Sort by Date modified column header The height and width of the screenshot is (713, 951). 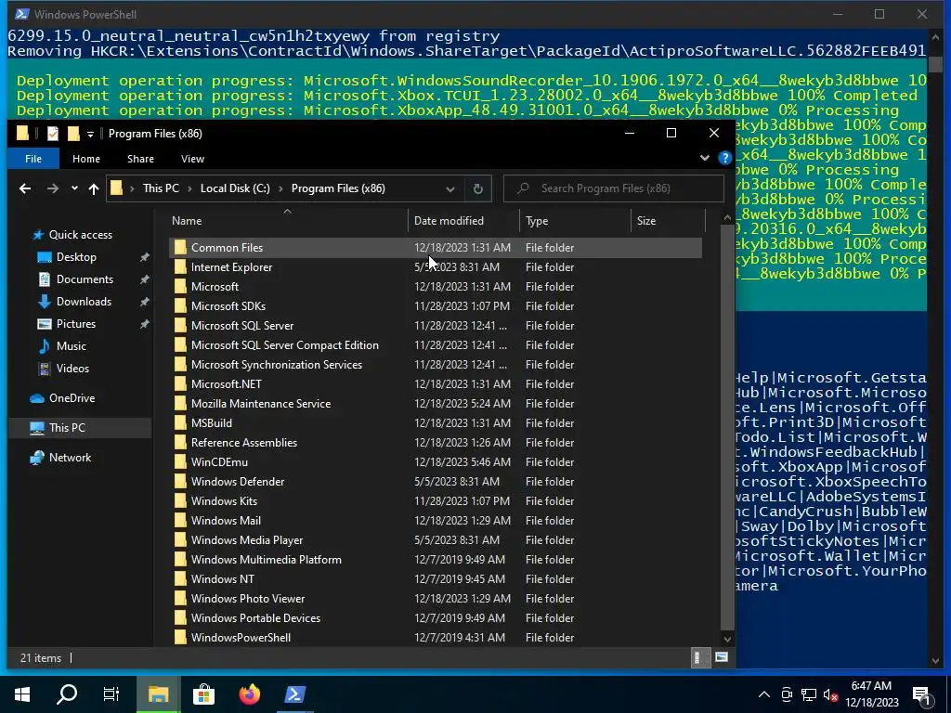click(464, 221)
